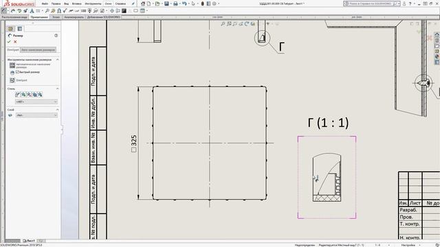Collapse the Стиль section
The width and height of the screenshot is (440, 247).
57,89
